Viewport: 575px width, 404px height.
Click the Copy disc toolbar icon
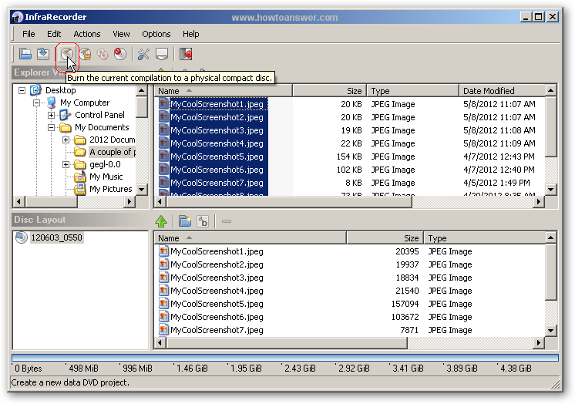point(103,54)
